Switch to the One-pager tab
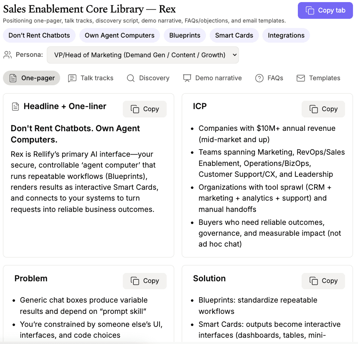 (x=31, y=78)
